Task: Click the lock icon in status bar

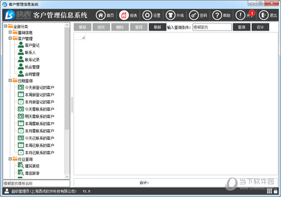Action: pos(275,191)
